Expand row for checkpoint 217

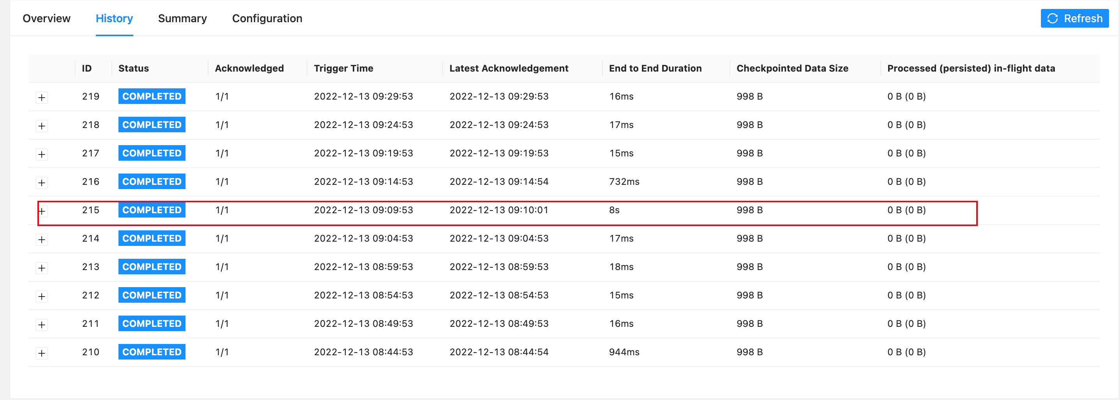pos(42,154)
